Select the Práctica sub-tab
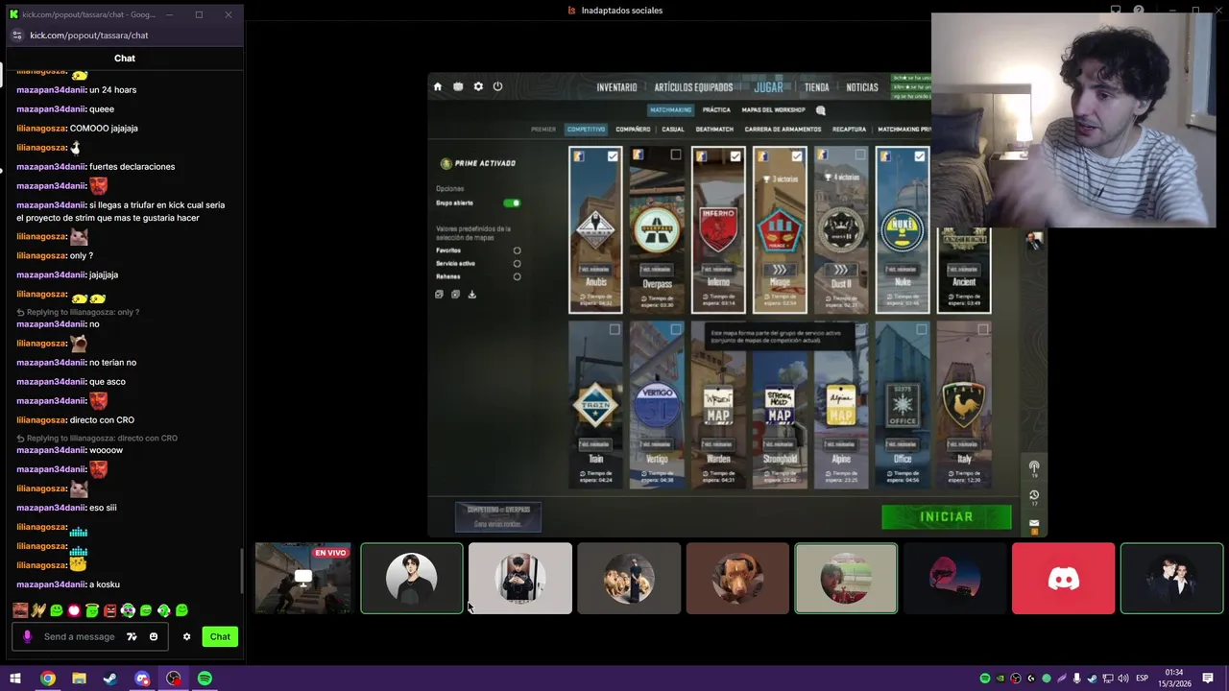The height and width of the screenshot is (691, 1229). pyautogui.click(x=716, y=110)
